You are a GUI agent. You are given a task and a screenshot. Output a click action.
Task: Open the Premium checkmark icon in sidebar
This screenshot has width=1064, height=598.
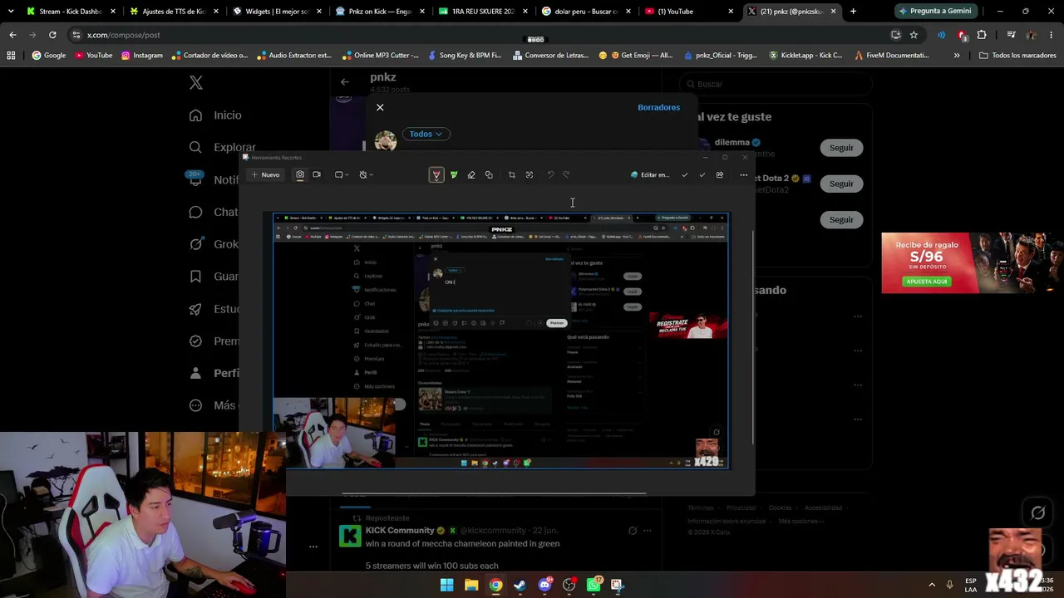click(x=195, y=341)
